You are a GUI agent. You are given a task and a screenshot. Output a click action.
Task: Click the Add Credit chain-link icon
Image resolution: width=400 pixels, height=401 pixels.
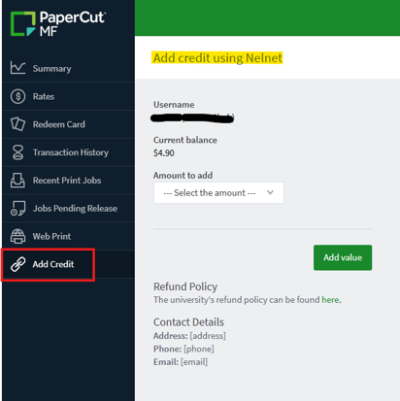(x=17, y=264)
